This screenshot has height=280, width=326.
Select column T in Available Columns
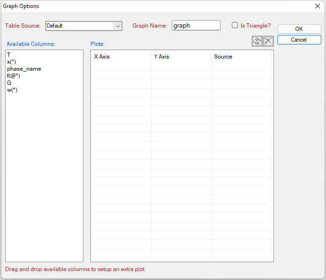click(x=9, y=55)
